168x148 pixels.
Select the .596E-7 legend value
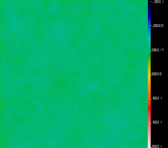click(x=157, y=50)
